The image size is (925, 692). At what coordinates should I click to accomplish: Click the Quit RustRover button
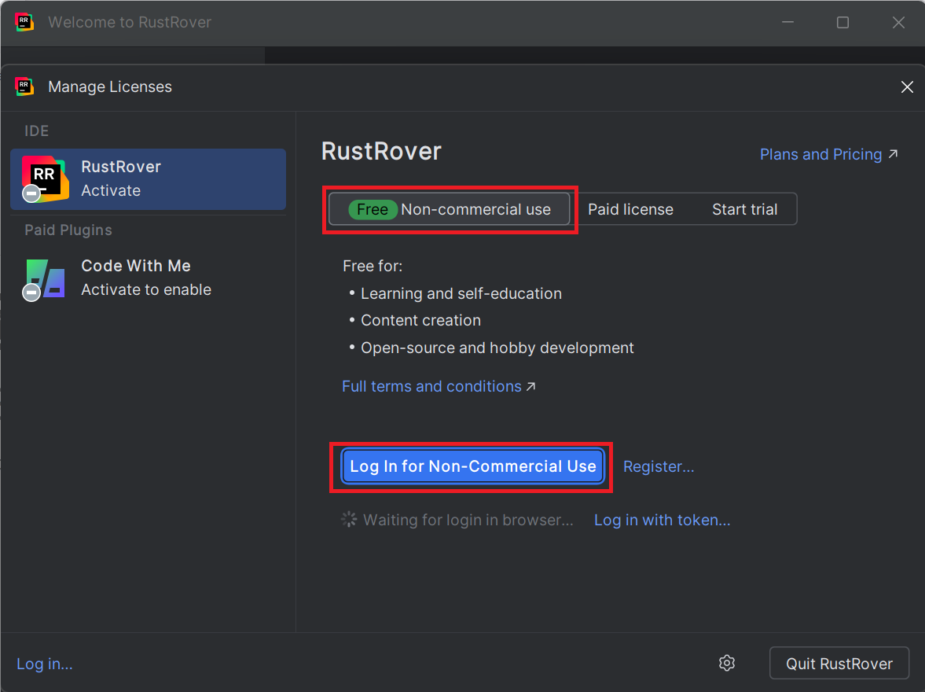pos(839,664)
